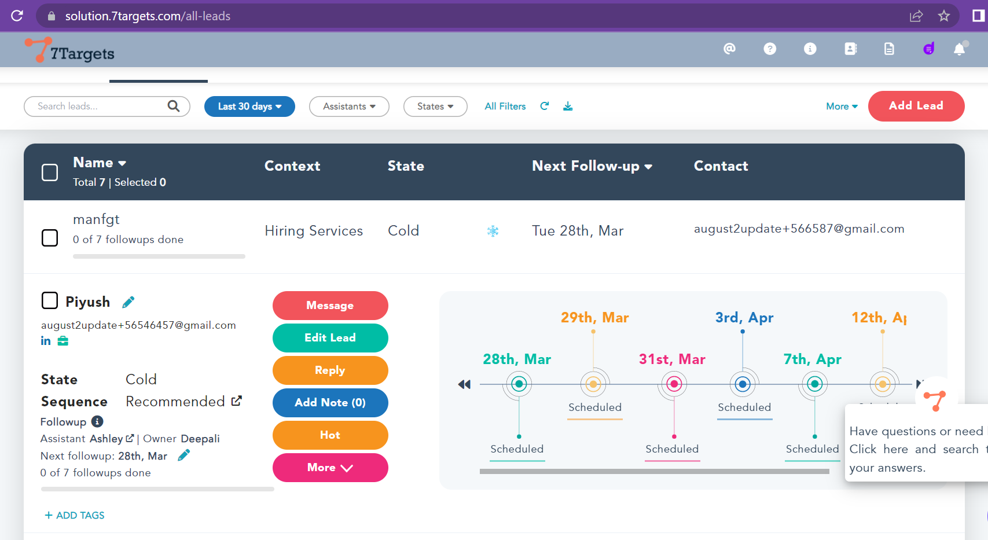The height and width of the screenshot is (540, 988).
Task: Expand the States filter dropdown
Action: pyautogui.click(x=435, y=106)
